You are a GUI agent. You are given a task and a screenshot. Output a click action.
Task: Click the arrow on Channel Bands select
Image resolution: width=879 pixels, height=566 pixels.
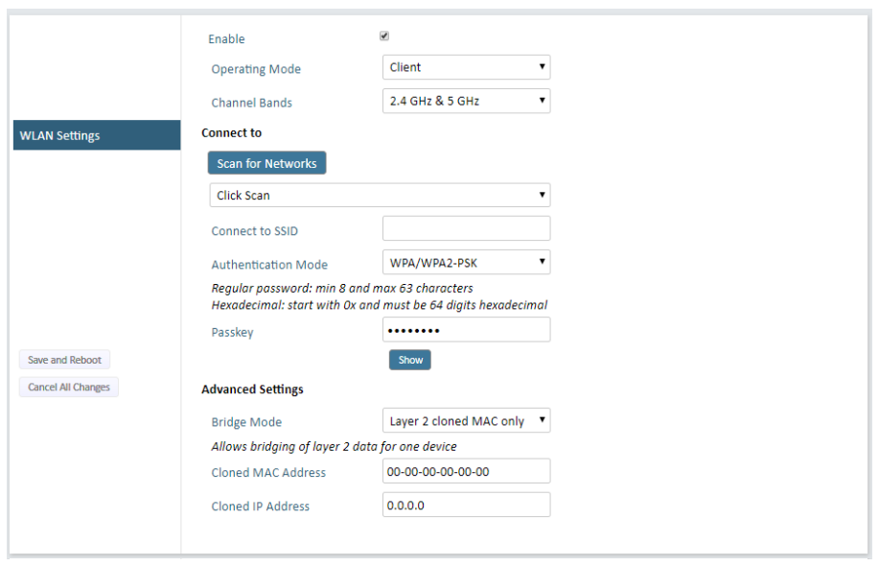tap(543, 101)
